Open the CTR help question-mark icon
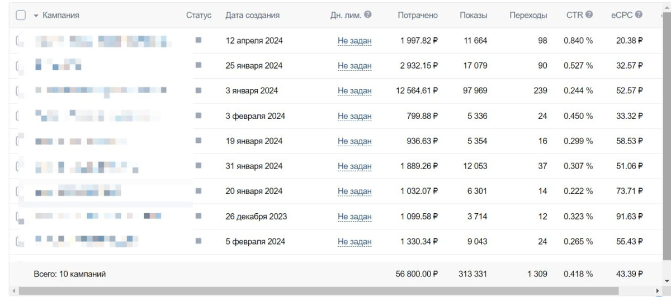Screen dimensions: 671x297 pos(589,15)
